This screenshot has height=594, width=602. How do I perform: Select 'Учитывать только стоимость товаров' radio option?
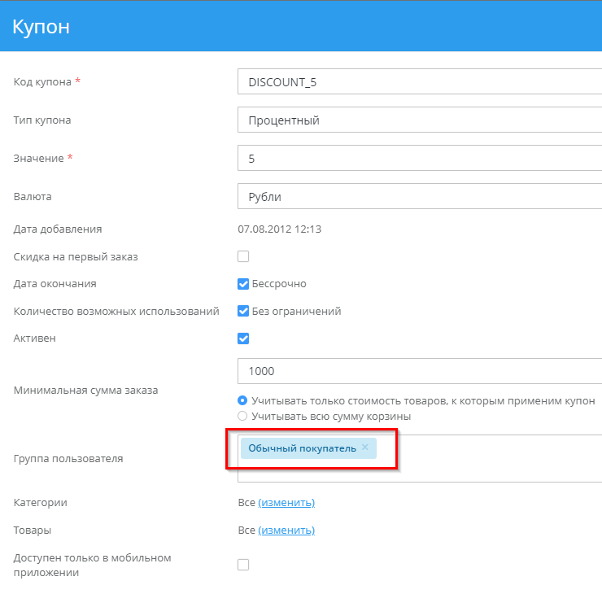[242, 401]
